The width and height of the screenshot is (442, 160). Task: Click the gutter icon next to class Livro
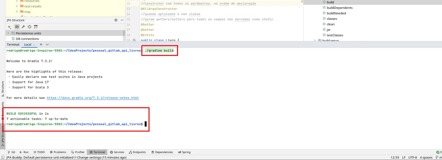[134, 40]
